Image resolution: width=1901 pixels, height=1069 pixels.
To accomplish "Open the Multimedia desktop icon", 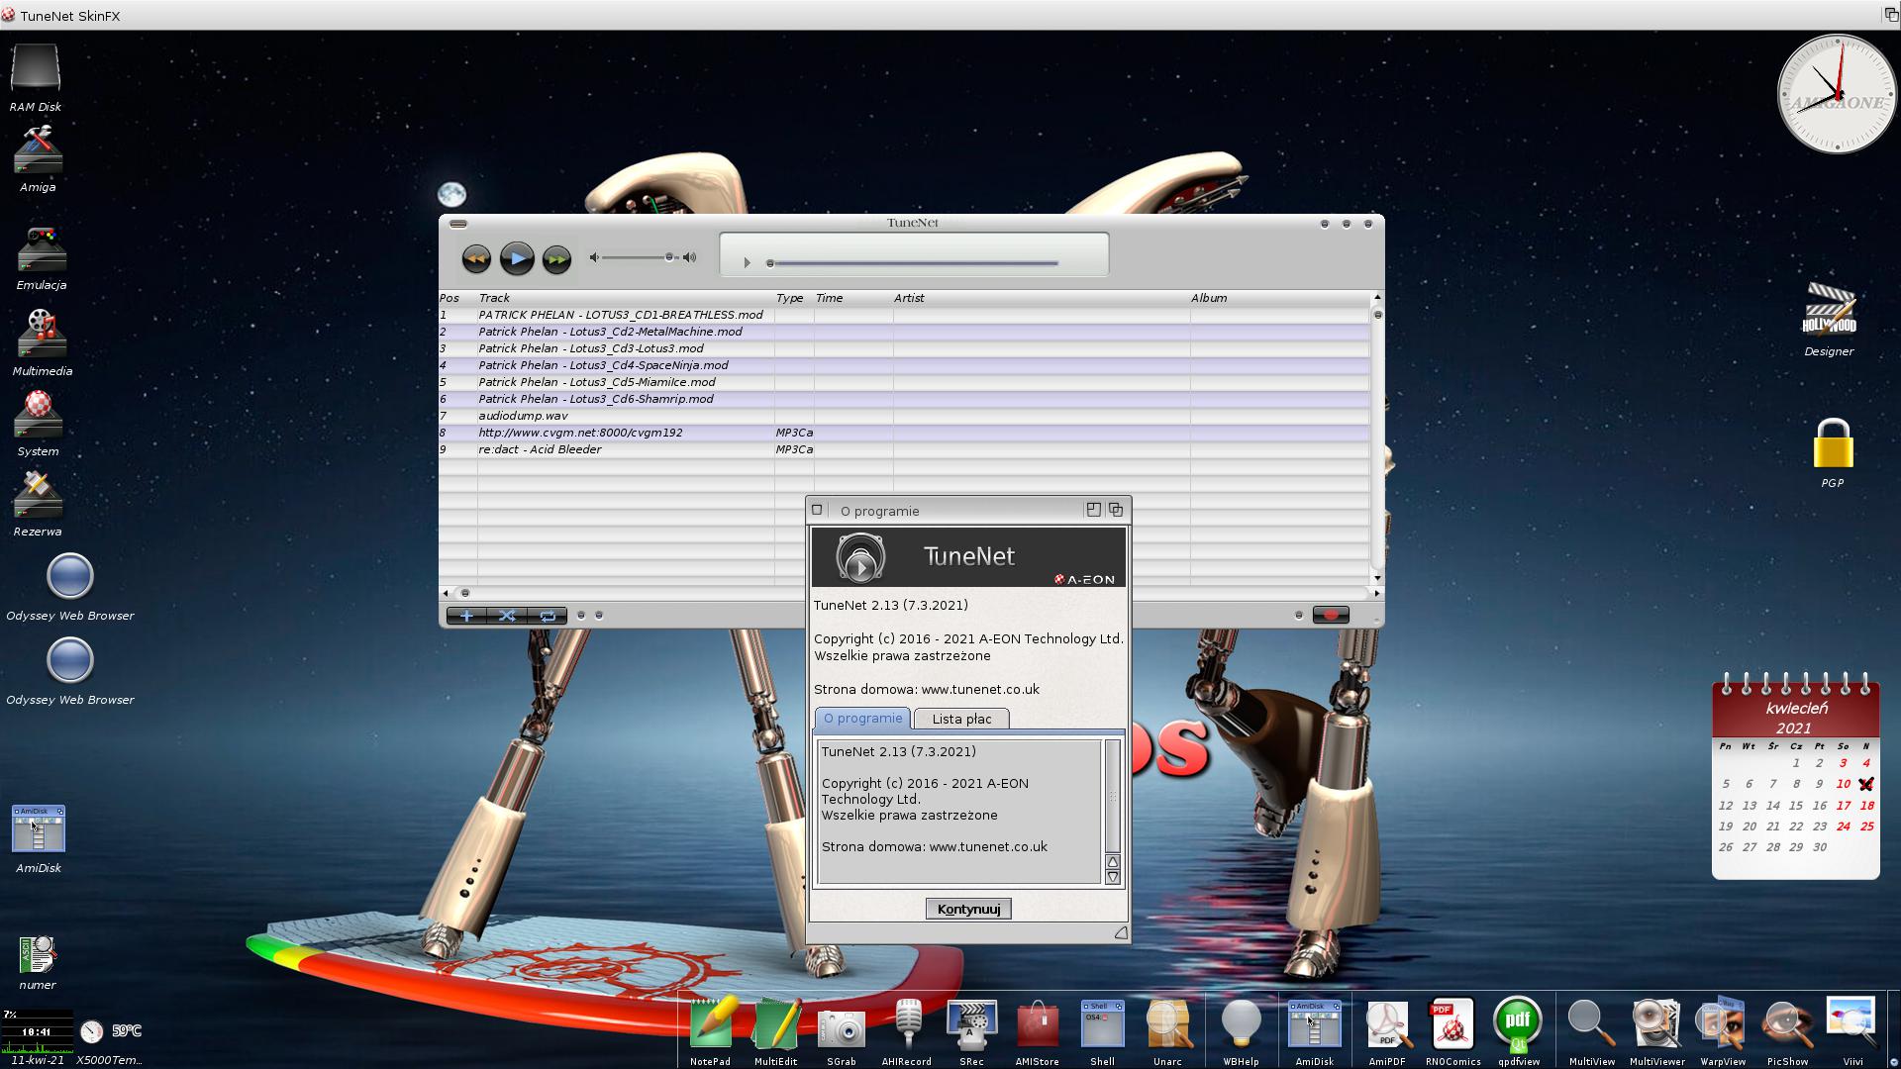I will coord(42,342).
